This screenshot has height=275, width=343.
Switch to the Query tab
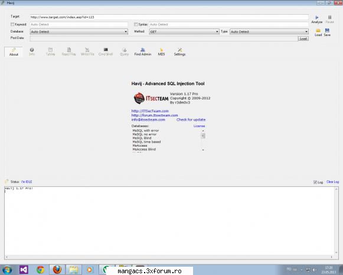pos(124,52)
